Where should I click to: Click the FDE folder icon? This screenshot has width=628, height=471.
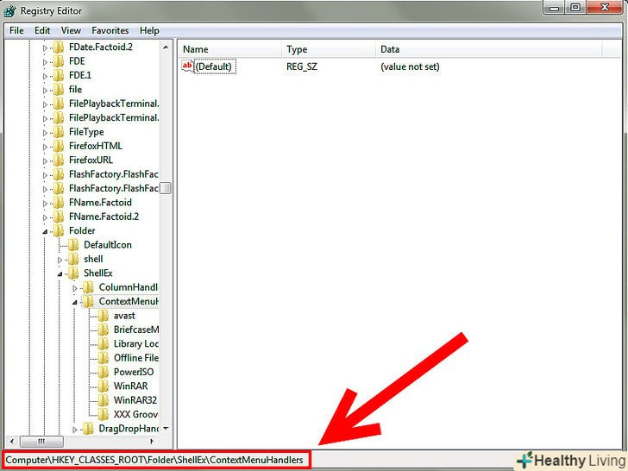pyautogui.click(x=59, y=61)
